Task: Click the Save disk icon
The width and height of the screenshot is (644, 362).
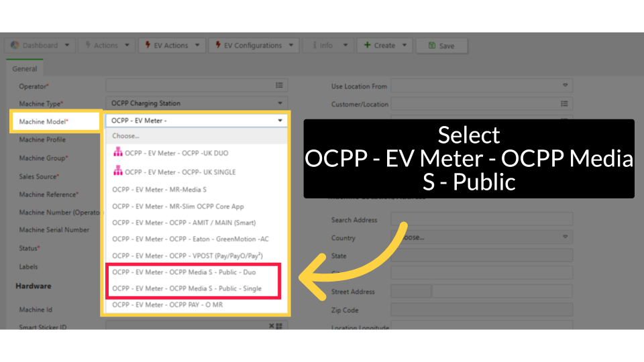Action: point(432,46)
